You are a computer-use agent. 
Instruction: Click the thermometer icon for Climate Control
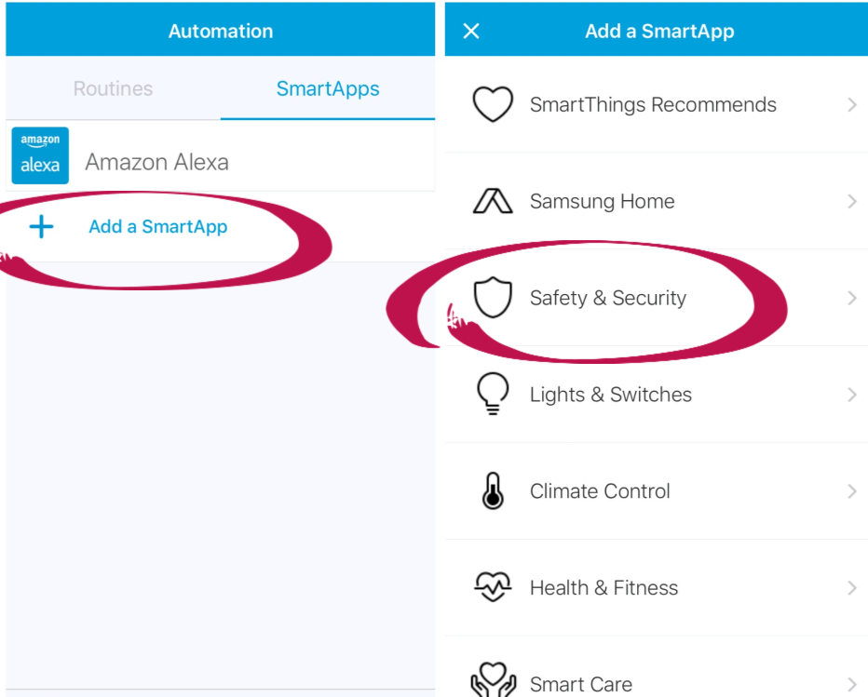pos(493,491)
